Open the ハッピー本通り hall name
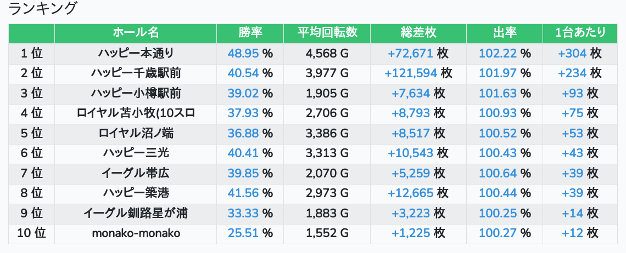This screenshot has width=626, height=253. [136, 53]
